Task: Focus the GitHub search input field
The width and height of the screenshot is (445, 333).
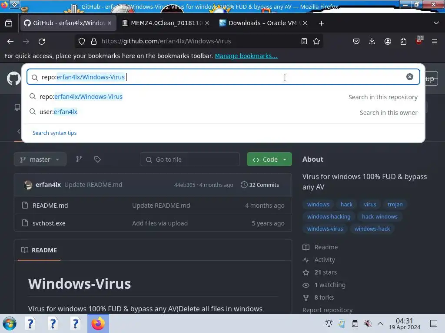Action: pyautogui.click(x=223, y=77)
